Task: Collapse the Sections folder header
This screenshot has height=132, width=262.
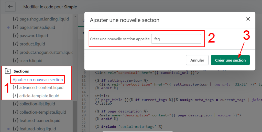Action: pyautogui.click(x=21, y=71)
